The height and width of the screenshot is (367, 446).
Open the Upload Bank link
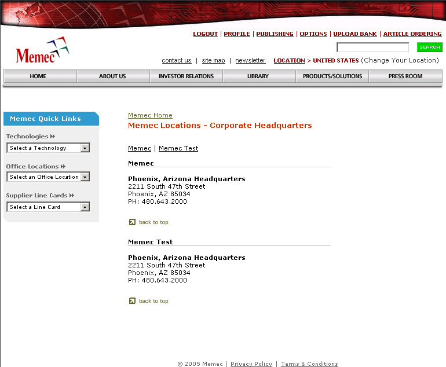(354, 34)
